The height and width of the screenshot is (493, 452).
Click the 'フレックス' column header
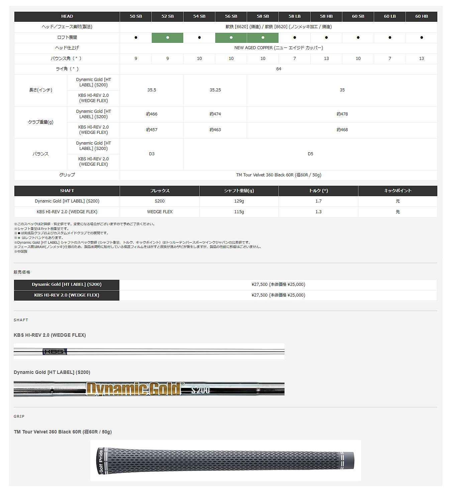[x=160, y=191]
